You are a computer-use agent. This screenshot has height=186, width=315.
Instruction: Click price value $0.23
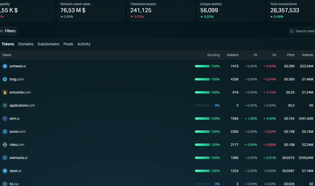coord(290,92)
